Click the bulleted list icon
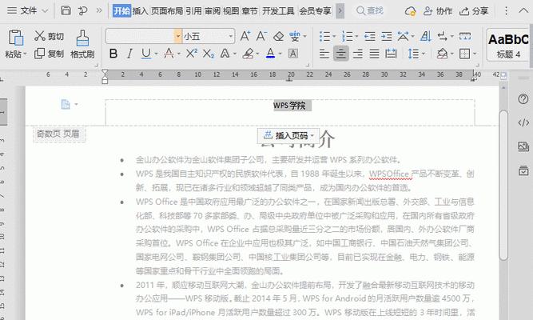533x320 pixels. (x=324, y=36)
